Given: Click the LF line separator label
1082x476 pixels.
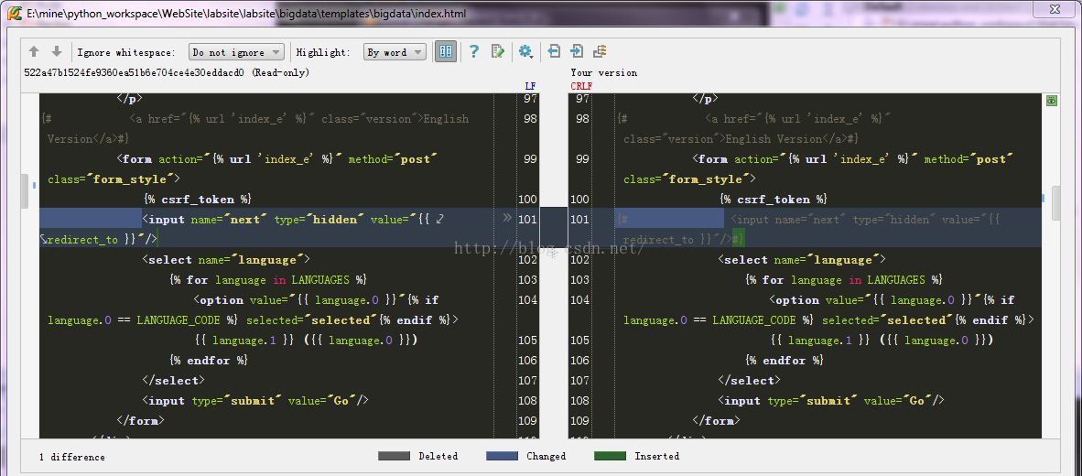Looking at the screenshot, I should (530, 86).
